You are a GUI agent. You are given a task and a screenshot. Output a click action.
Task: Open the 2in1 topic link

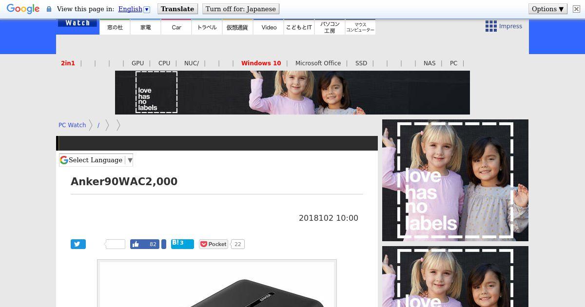(x=68, y=63)
